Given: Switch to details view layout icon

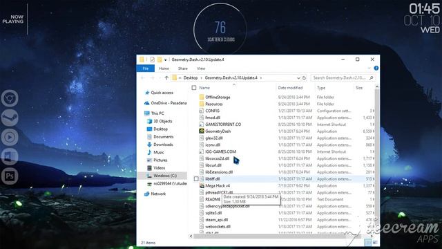Looking at the screenshot, I should [x=367, y=243].
